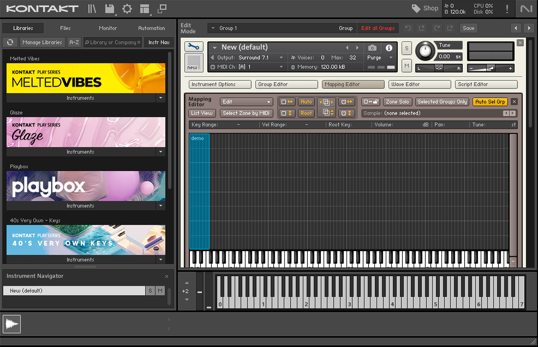Image resolution: width=538 pixels, height=347 pixels.
Task: Switch to the Monitor tab
Action: [x=108, y=28]
